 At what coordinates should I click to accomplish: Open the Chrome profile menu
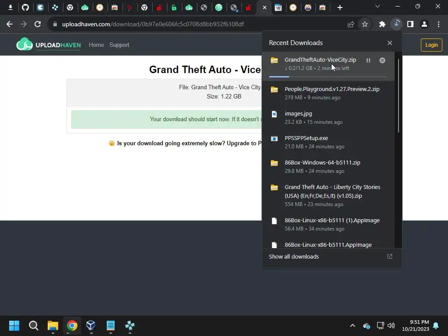424,24
